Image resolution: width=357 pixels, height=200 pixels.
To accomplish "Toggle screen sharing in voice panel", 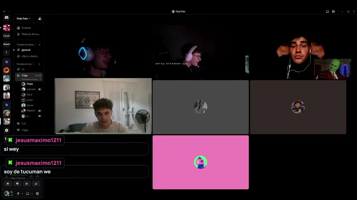I will click(17, 184).
